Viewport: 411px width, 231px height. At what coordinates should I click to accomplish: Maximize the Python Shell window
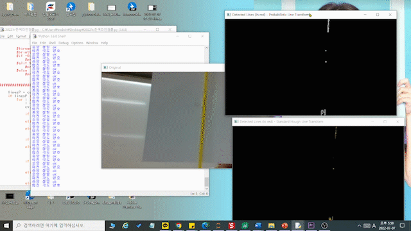tap(190, 36)
